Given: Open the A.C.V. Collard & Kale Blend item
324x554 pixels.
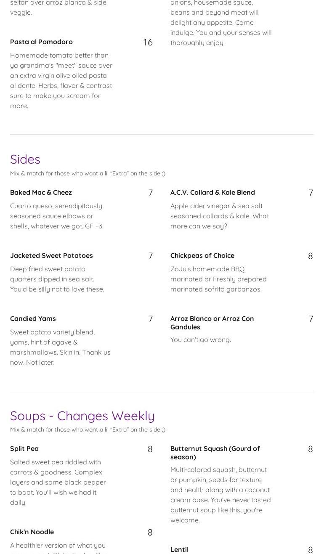Looking at the screenshot, I should point(212,192).
